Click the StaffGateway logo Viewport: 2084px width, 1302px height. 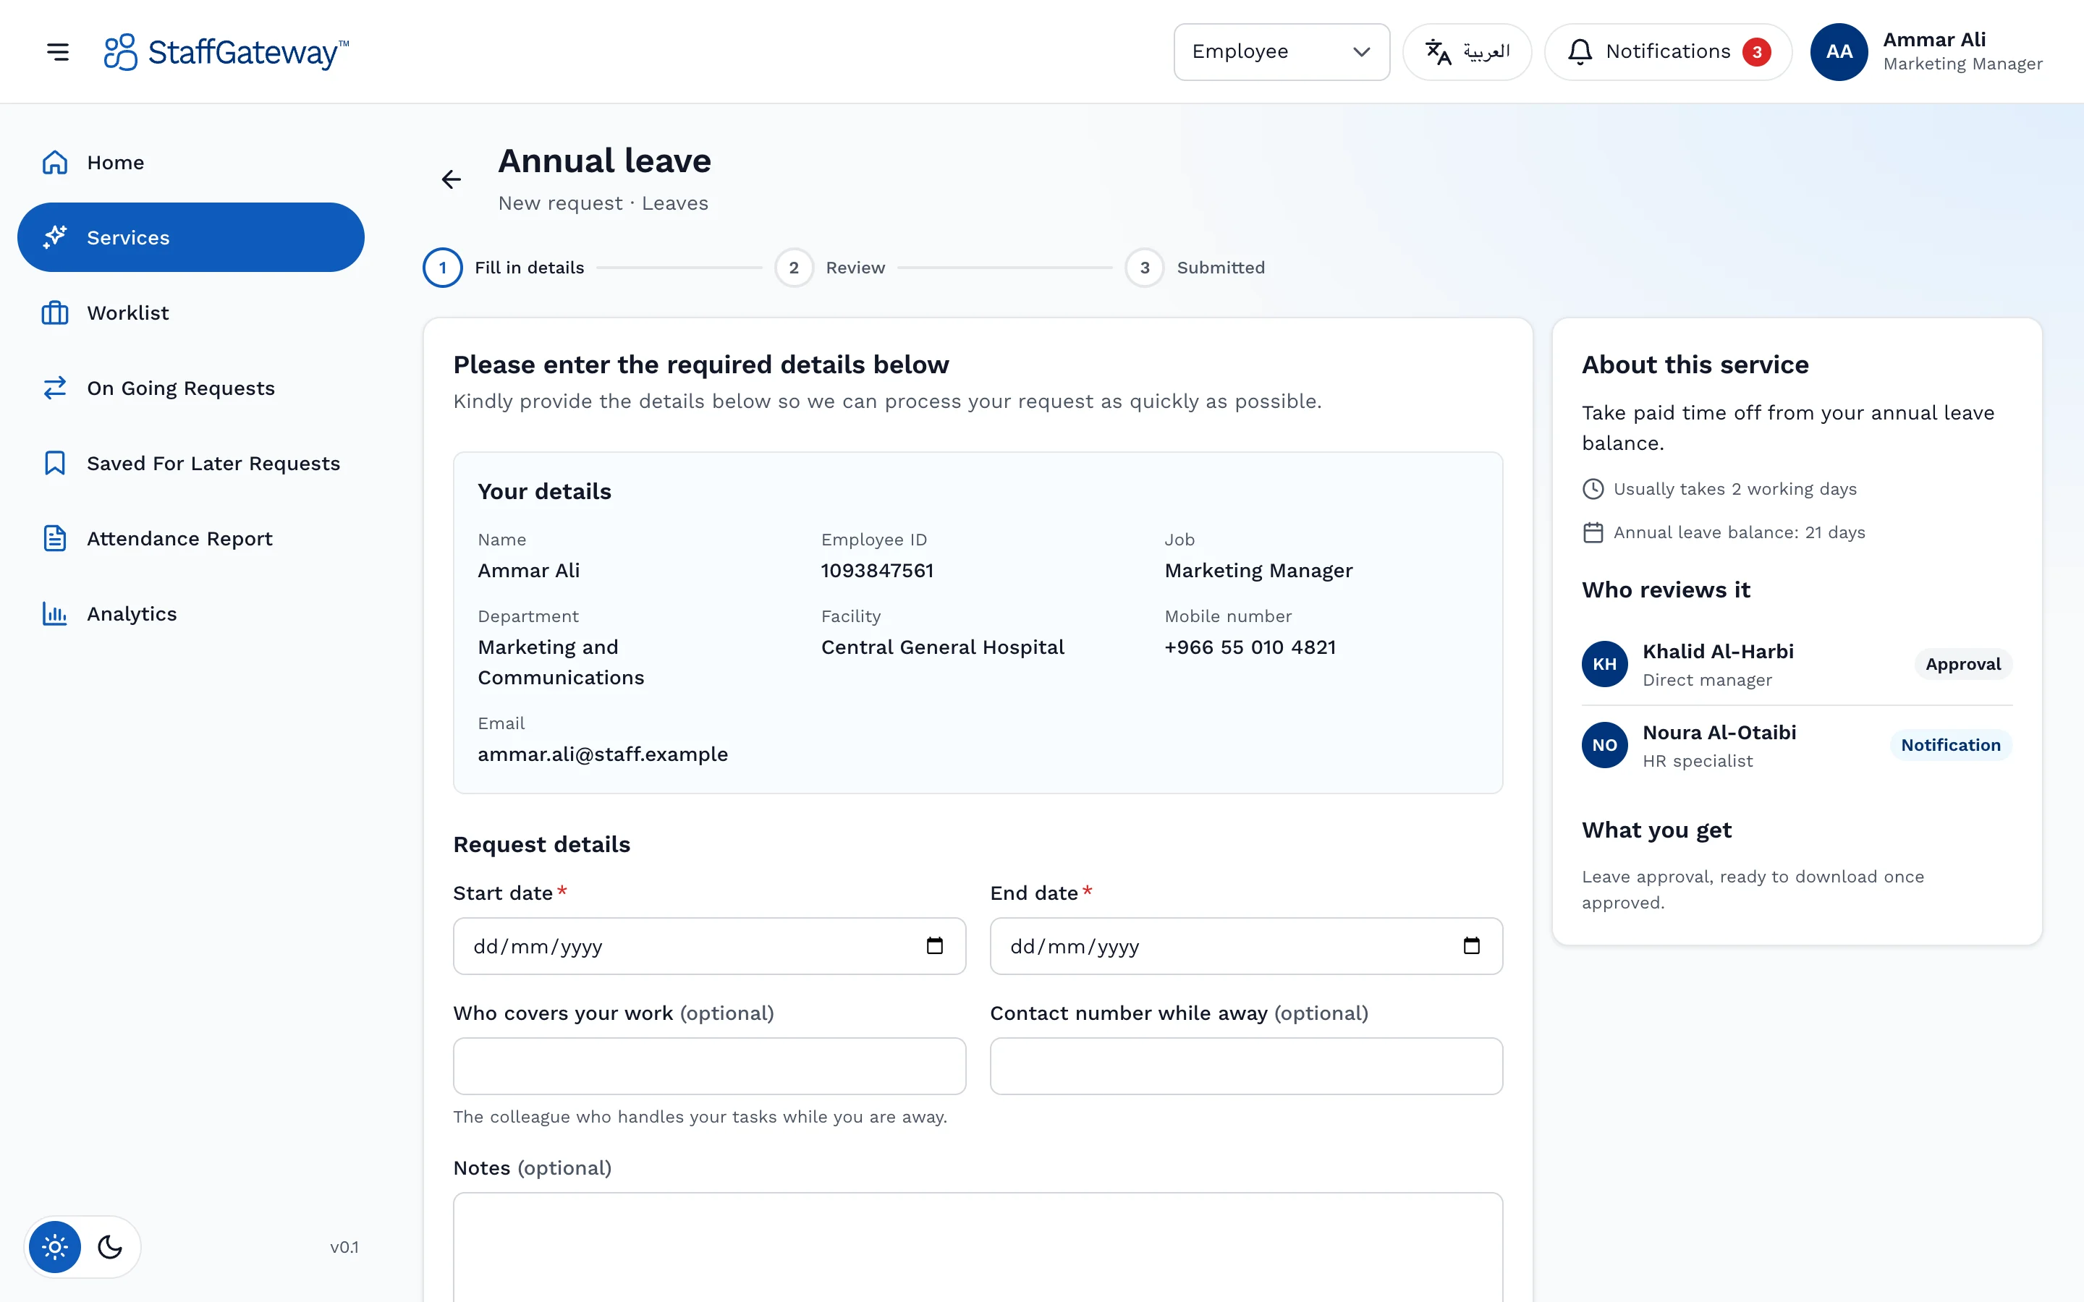(x=226, y=51)
